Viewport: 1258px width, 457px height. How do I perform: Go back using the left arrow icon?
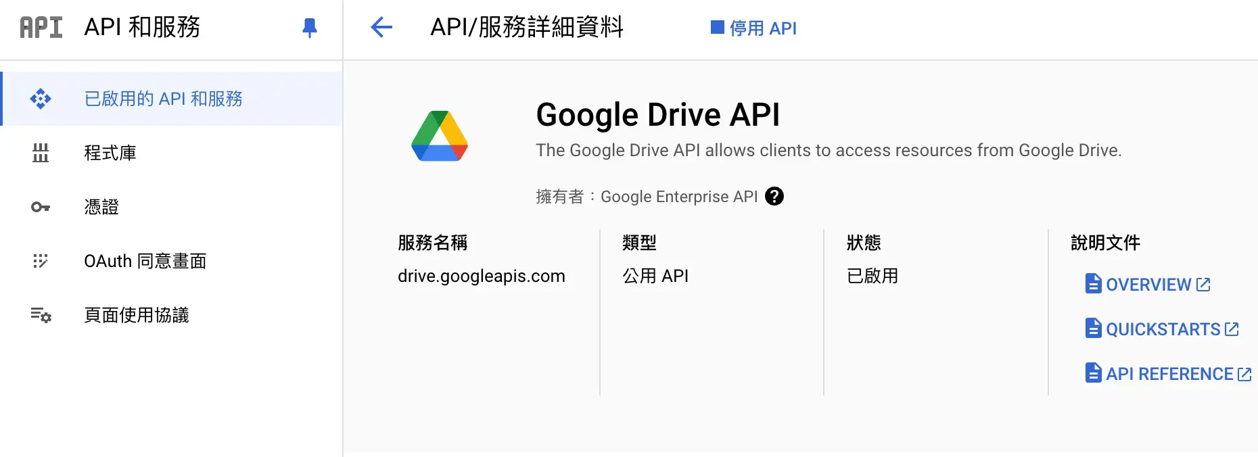tap(381, 27)
